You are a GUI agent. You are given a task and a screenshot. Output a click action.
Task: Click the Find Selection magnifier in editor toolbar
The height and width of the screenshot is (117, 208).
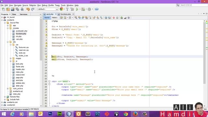coord(76,18)
